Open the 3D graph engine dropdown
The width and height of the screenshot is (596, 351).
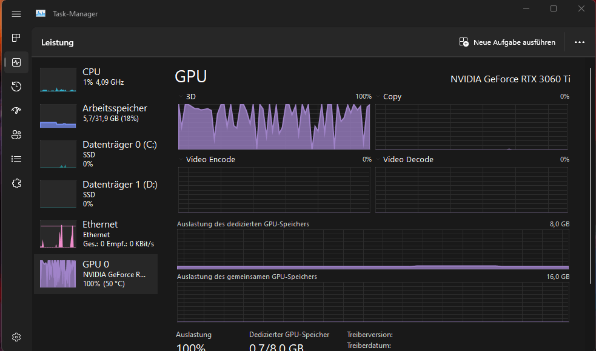click(x=181, y=96)
